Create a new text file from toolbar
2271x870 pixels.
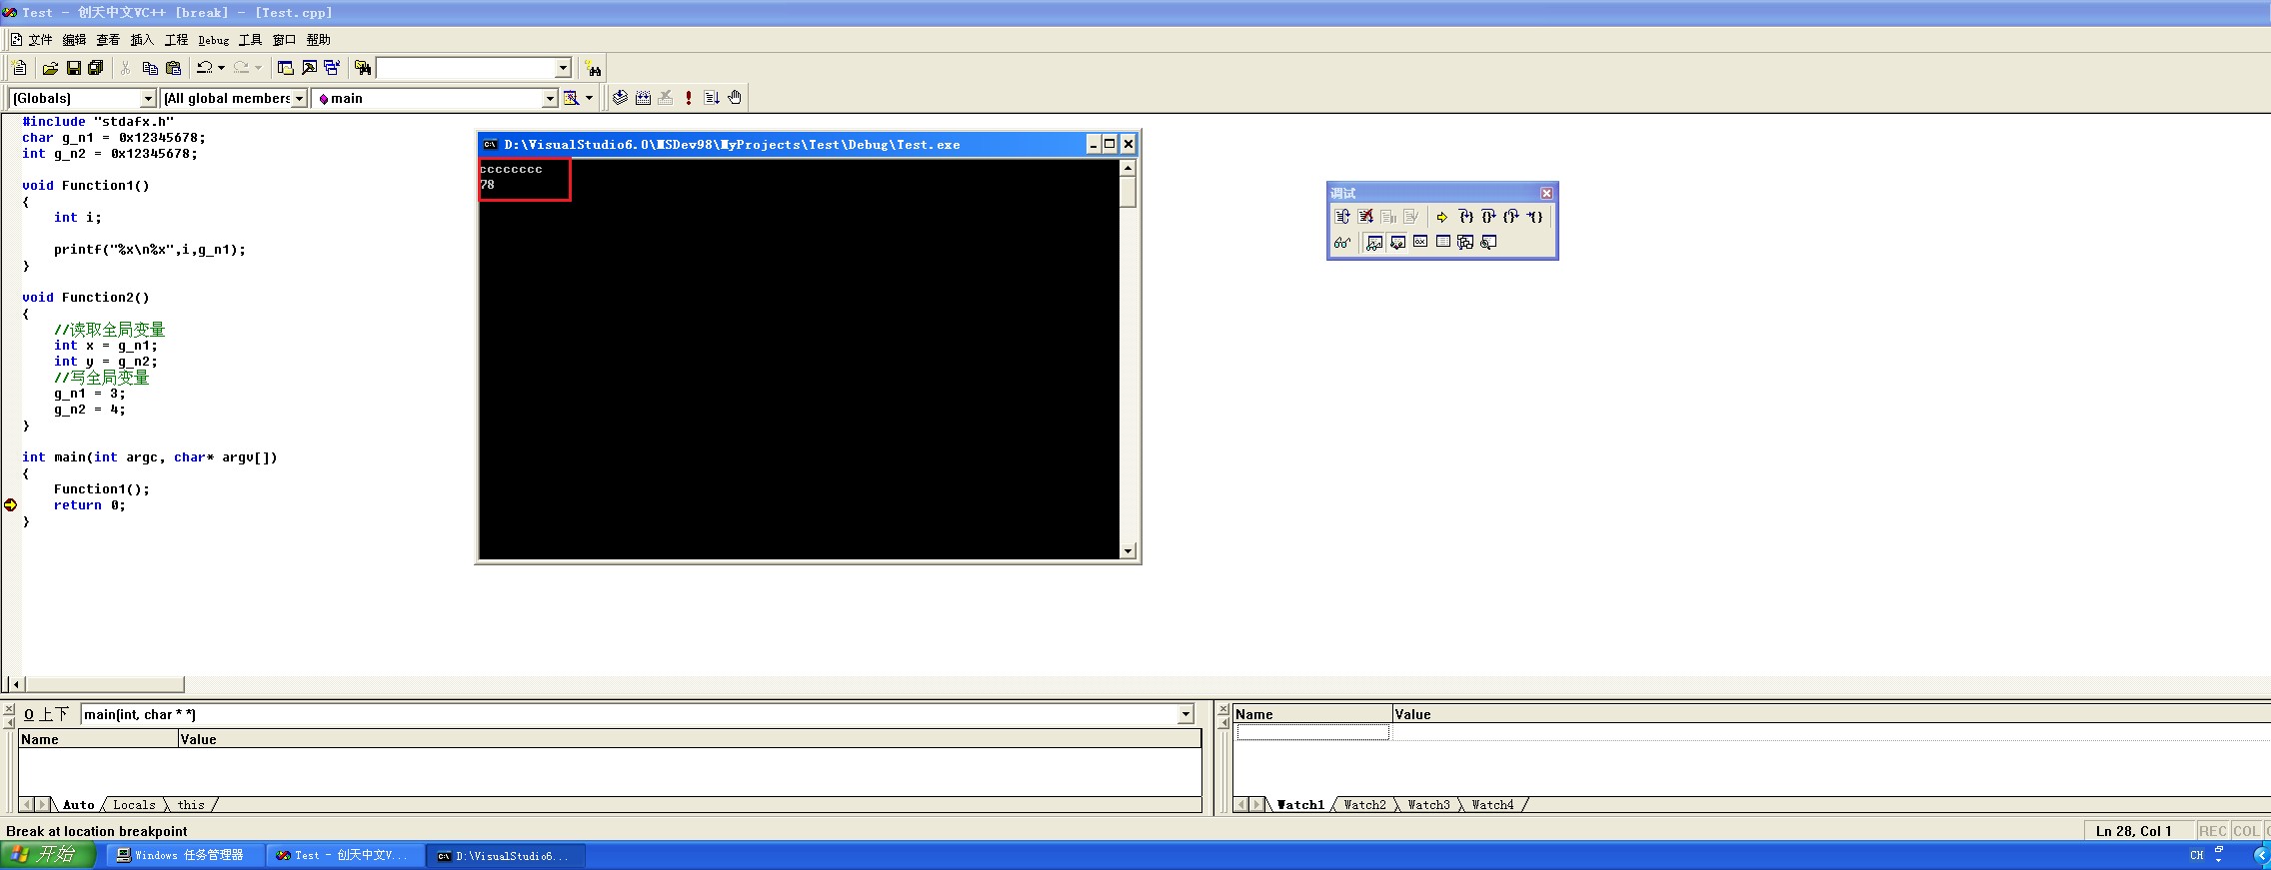click(19, 68)
